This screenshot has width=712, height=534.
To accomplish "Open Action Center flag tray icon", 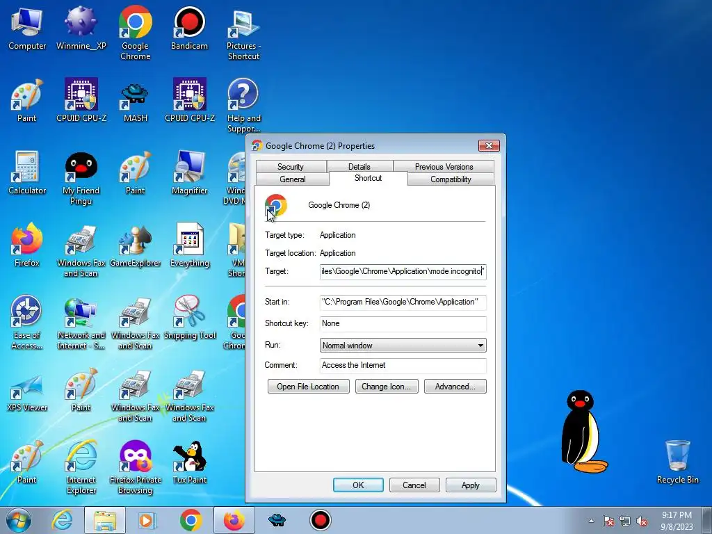I will point(608,521).
